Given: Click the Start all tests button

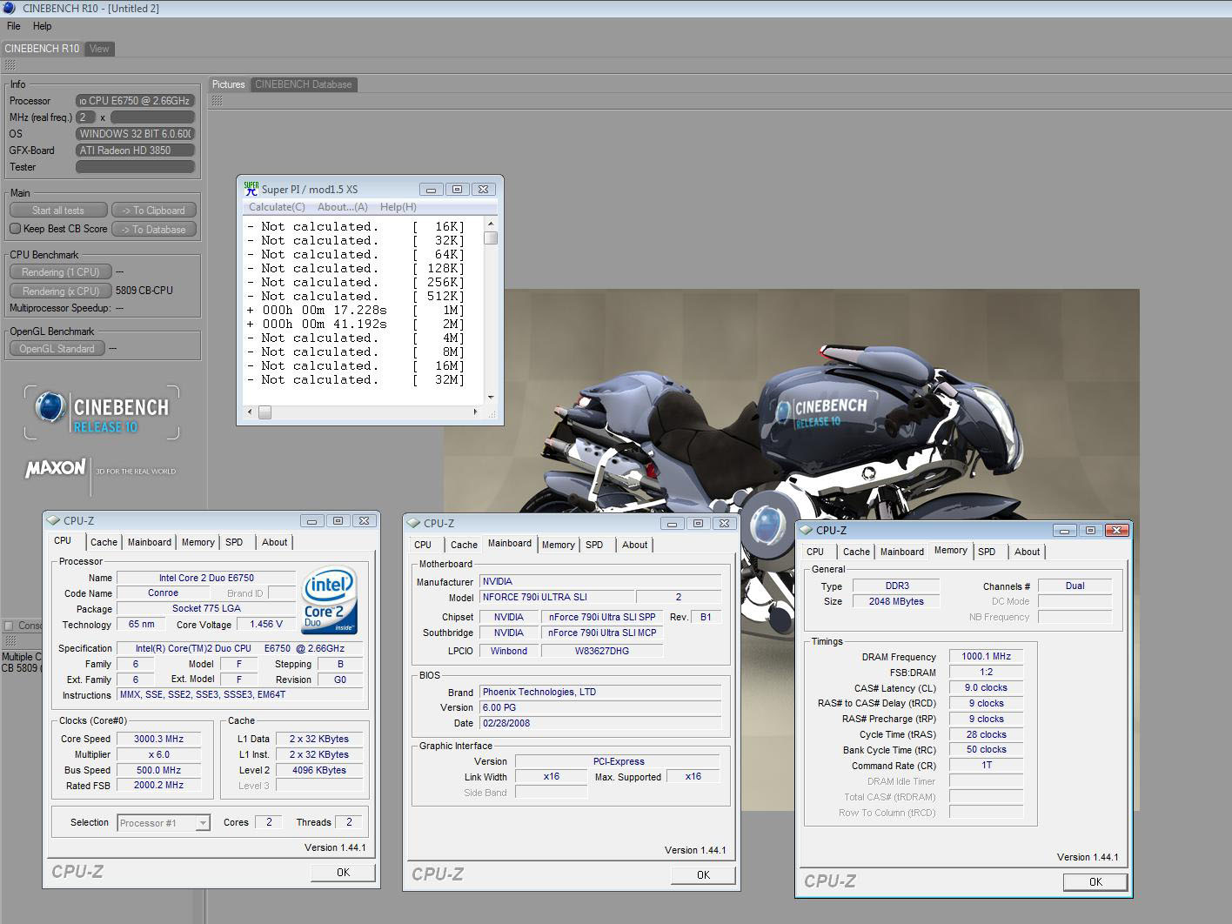Looking at the screenshot, I should coord(58,211).
